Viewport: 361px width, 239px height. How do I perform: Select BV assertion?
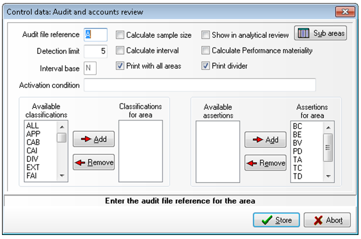tap(297, 143)
